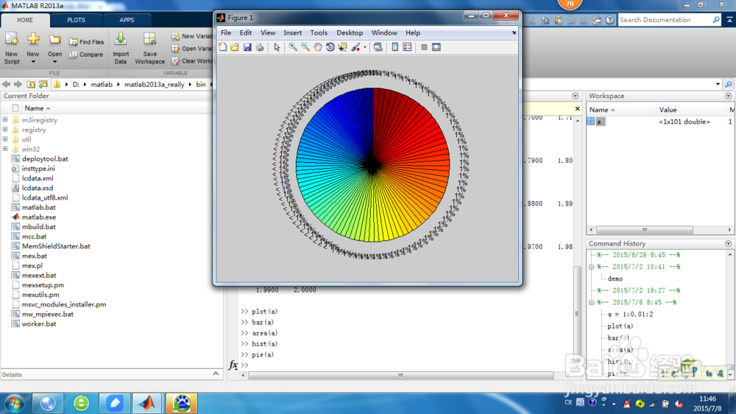
Task: Select worker.bat in Current Folder
Action: click(39, 324)
